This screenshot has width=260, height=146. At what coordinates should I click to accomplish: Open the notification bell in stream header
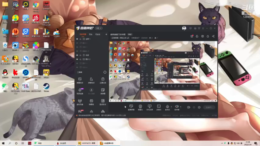208,36
